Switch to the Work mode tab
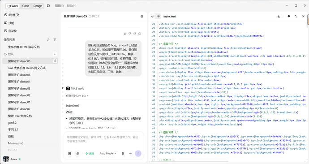 [13, 6]
